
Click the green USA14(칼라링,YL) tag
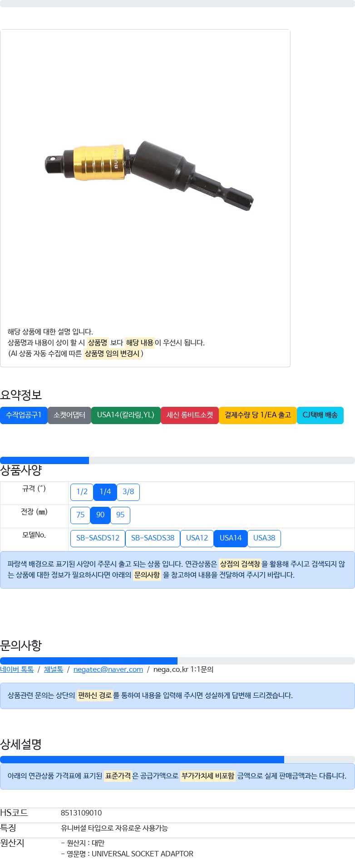tap(126, 415)
